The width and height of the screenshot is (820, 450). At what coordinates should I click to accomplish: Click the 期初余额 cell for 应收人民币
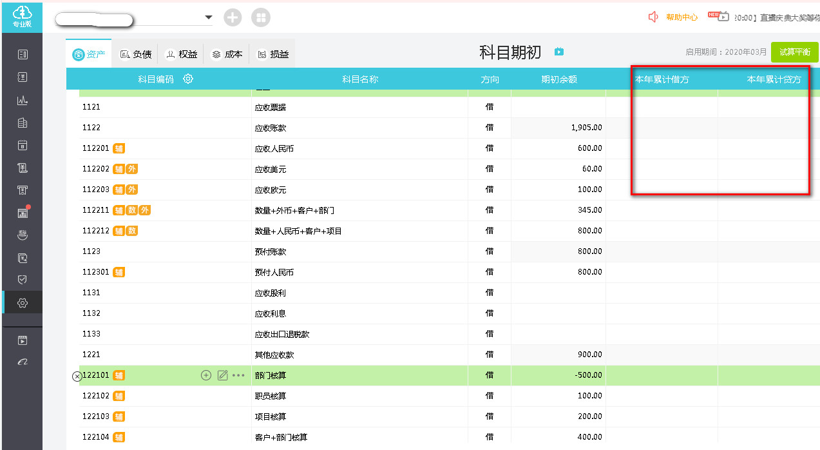[x=558, y=148]
